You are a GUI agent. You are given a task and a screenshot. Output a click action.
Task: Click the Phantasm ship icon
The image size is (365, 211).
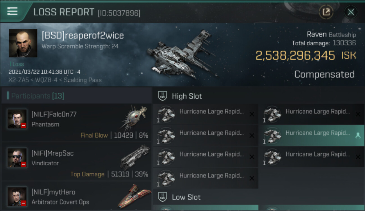tap(134, 118)
